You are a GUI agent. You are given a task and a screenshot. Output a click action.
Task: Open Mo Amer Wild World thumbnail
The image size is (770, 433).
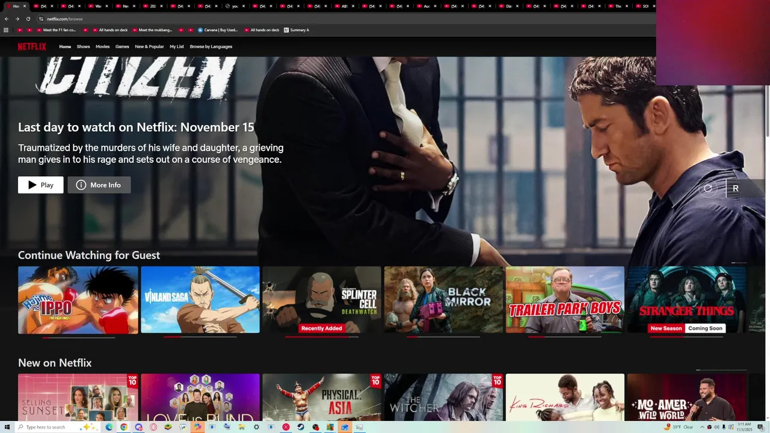(x=686, y=398)
